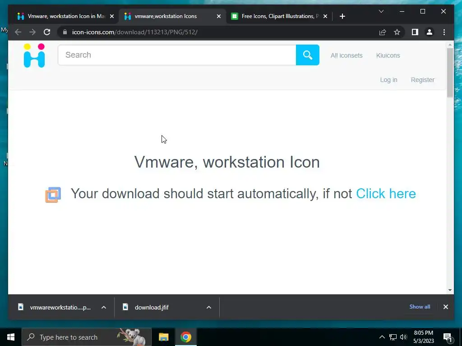
Task: Click the Search input field
Action: click(x=177, y=55)
